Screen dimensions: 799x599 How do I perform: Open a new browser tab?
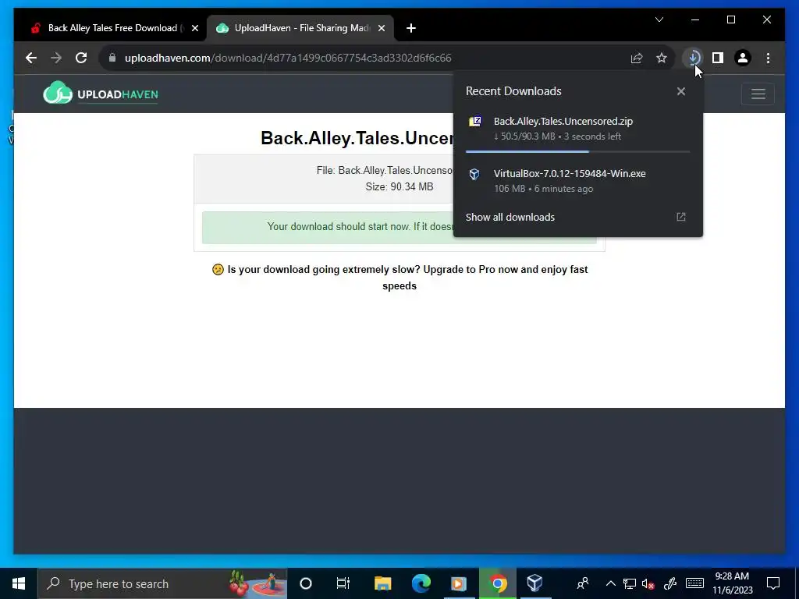tap(410, 28)
